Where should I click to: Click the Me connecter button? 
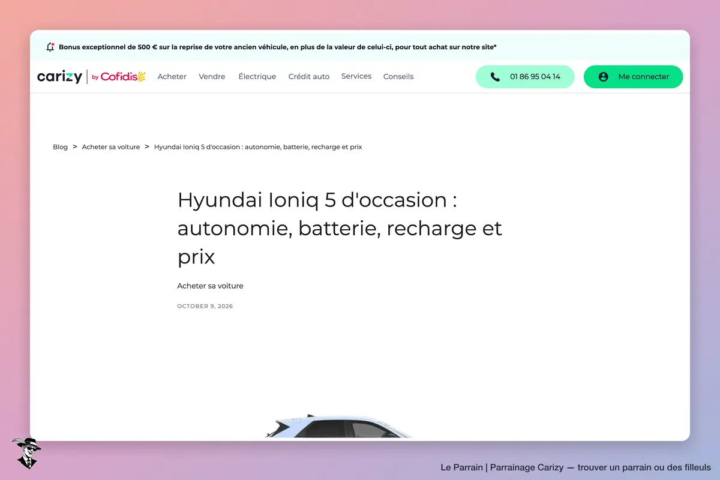coord(633,77)
